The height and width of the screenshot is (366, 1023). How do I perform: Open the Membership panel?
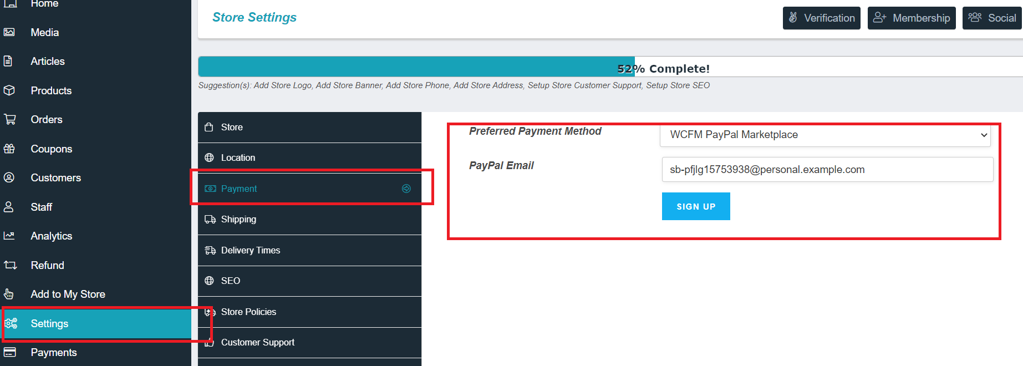click(911, 18)
